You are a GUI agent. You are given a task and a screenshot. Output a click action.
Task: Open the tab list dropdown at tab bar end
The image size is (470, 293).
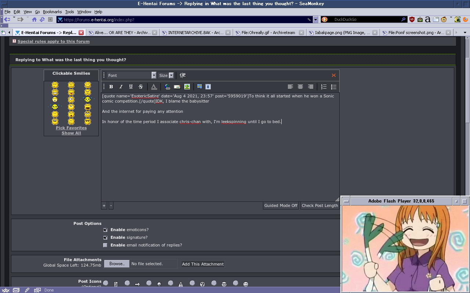point(465,33)
